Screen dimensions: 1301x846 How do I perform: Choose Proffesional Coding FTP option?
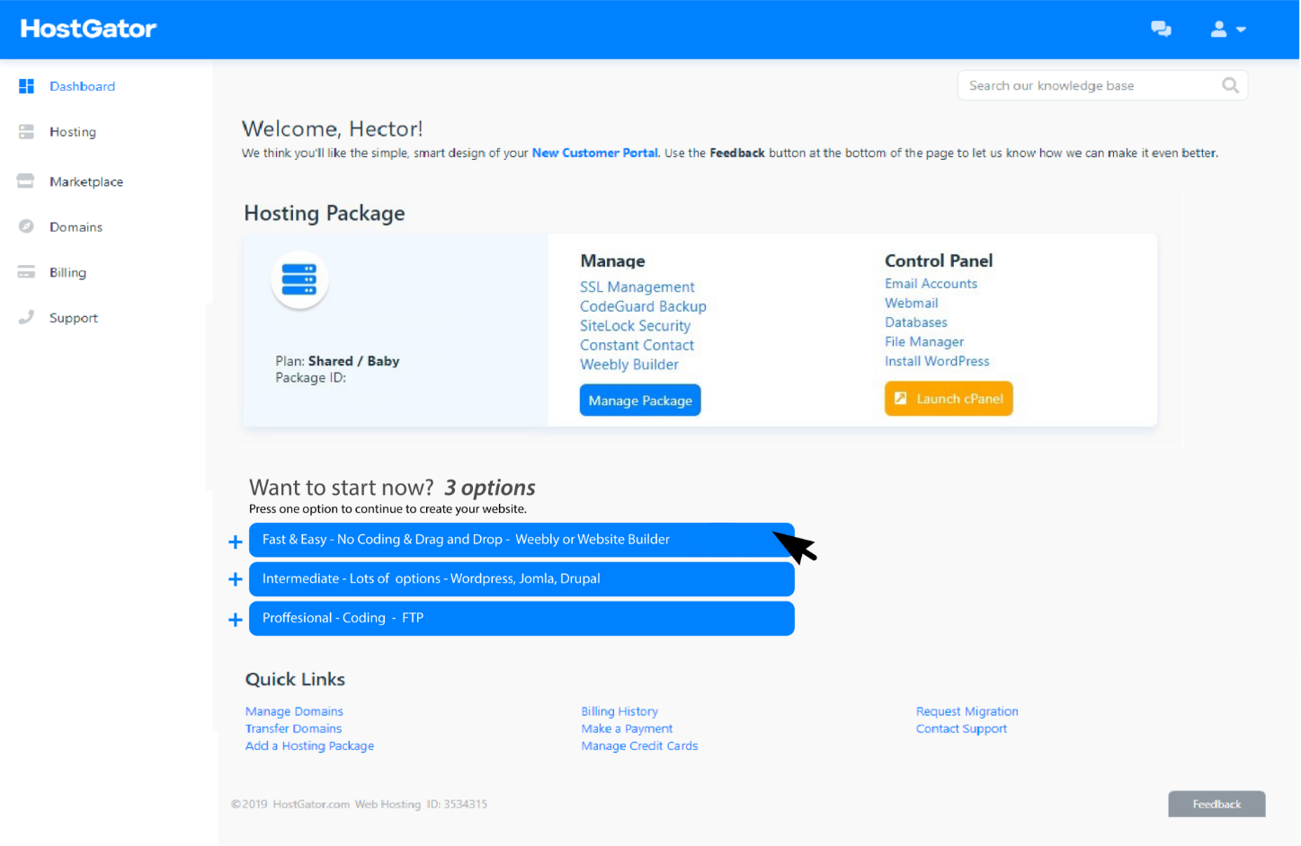click(x=521, y=619)
